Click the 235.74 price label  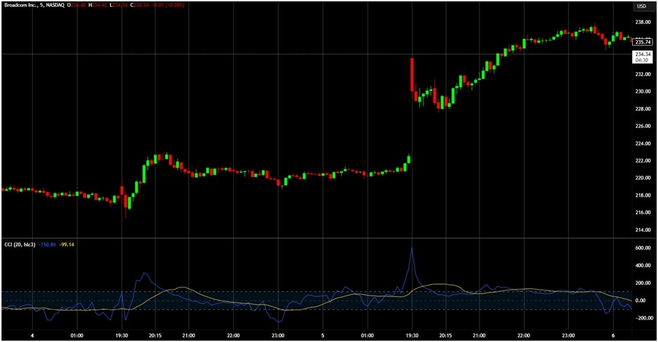[642, 42]
